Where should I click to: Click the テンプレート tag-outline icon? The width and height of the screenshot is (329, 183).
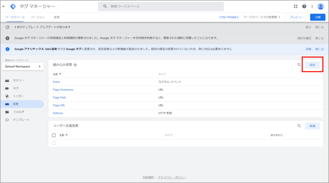click(7, 120)
